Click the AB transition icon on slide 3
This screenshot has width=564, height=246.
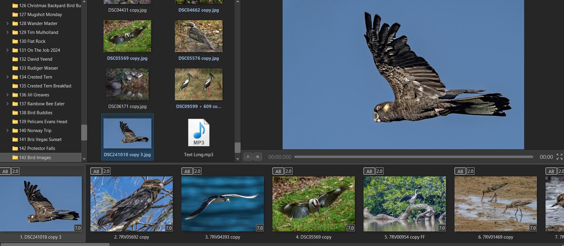point(187,171)
